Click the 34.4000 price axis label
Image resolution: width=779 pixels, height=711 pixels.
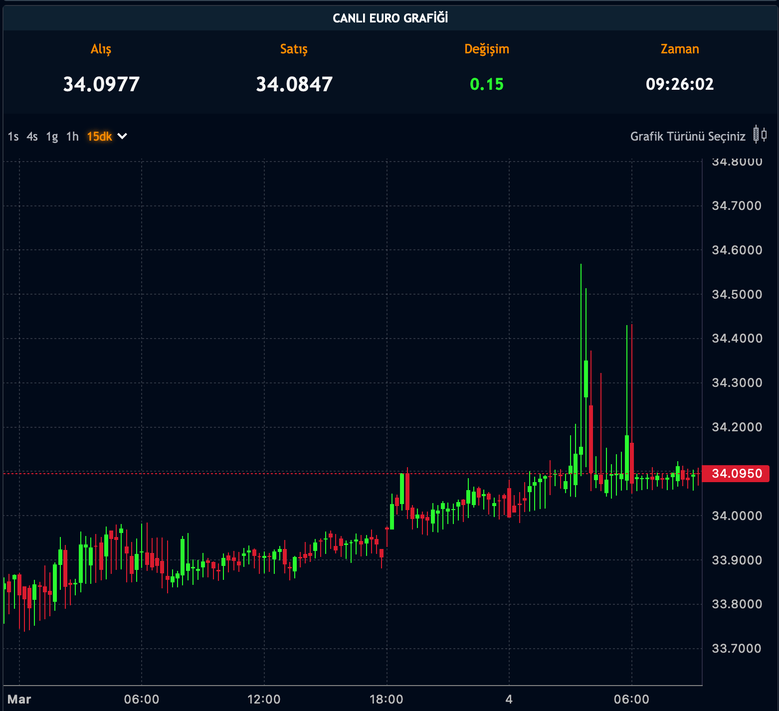(x=737, y=338)
